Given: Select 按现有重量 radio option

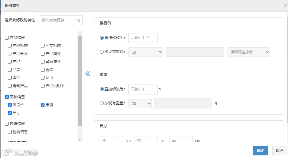Looking at the screenshot, I should coord(102,103).
